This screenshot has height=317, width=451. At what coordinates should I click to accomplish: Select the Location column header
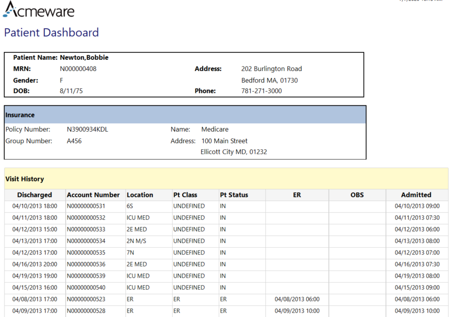[140, 195]
